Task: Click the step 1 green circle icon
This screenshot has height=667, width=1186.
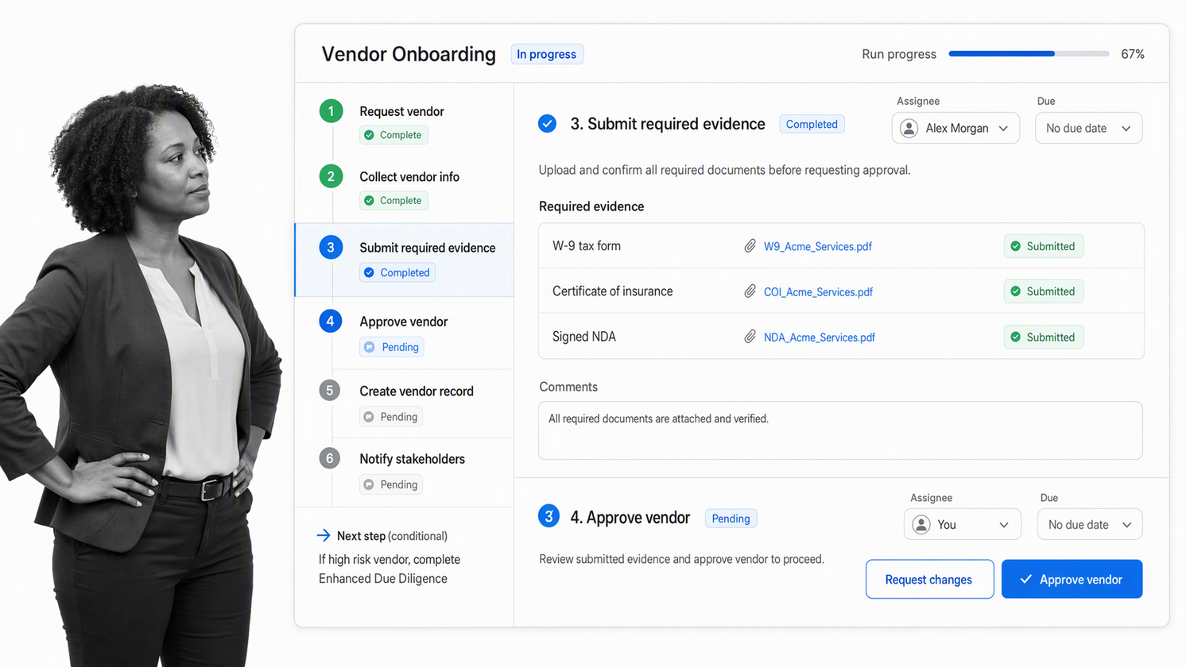Action: 331,111
